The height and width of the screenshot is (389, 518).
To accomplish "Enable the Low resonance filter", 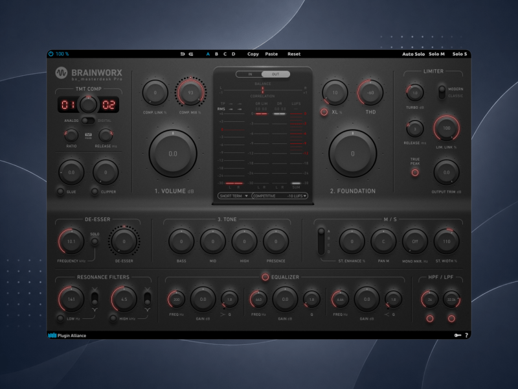I will point(60,318).
